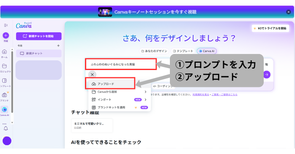Open the Canva keynote session banner thumbnail
The height and width of the screenshot is (154, 295).
pos(105,12)
